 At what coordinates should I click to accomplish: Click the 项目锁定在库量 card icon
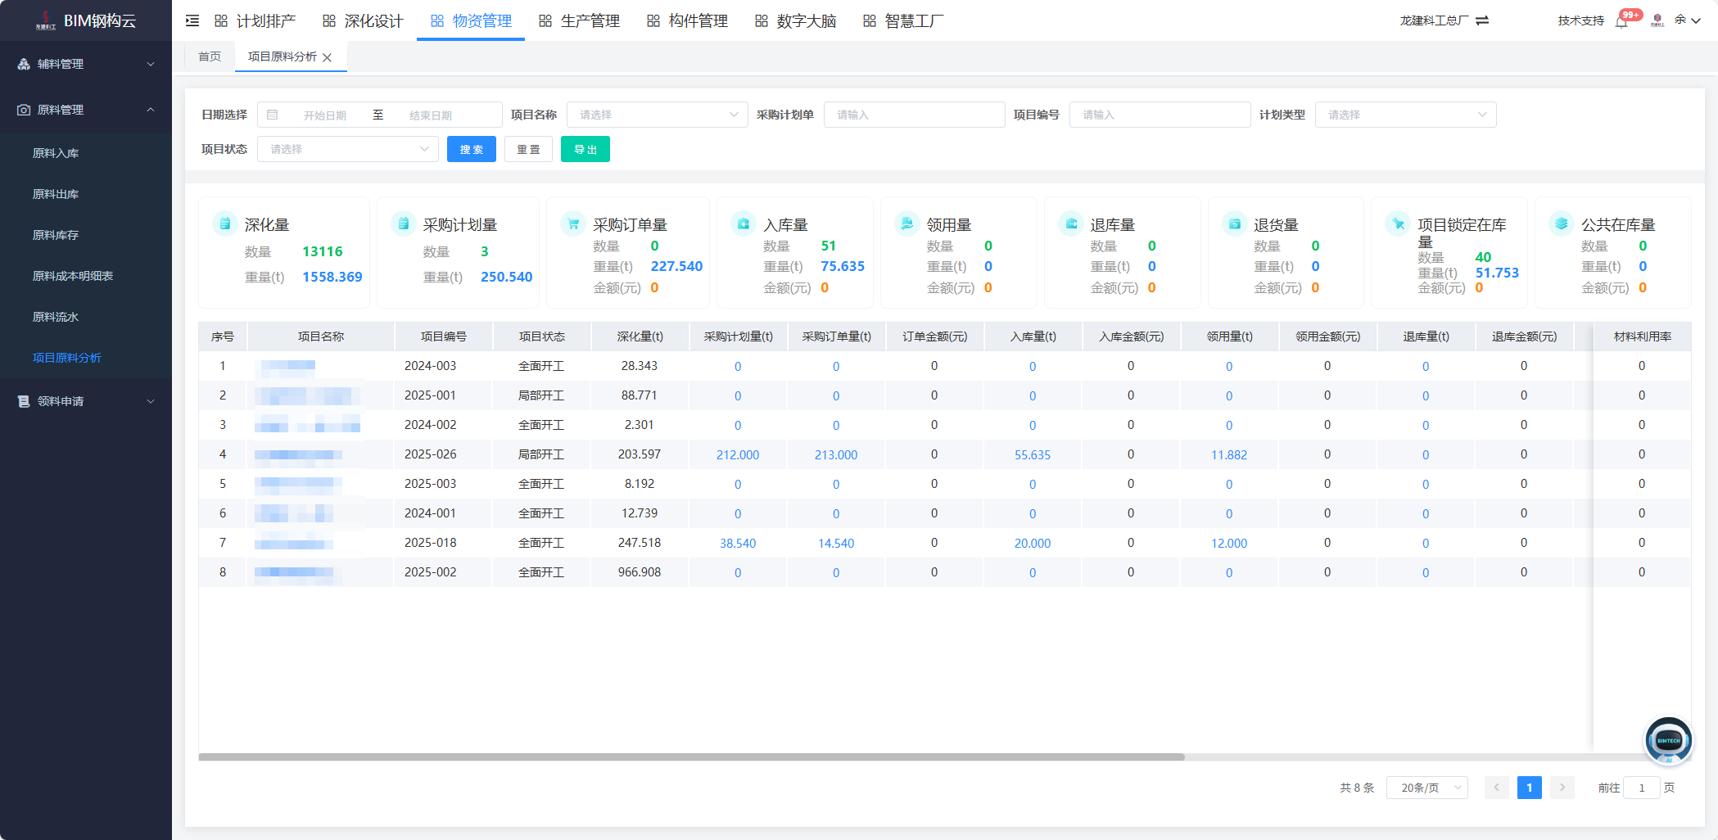pyautogui.click(x=1398, y=224)
